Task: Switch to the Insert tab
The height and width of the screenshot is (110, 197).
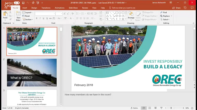Action: coord(25,8)
